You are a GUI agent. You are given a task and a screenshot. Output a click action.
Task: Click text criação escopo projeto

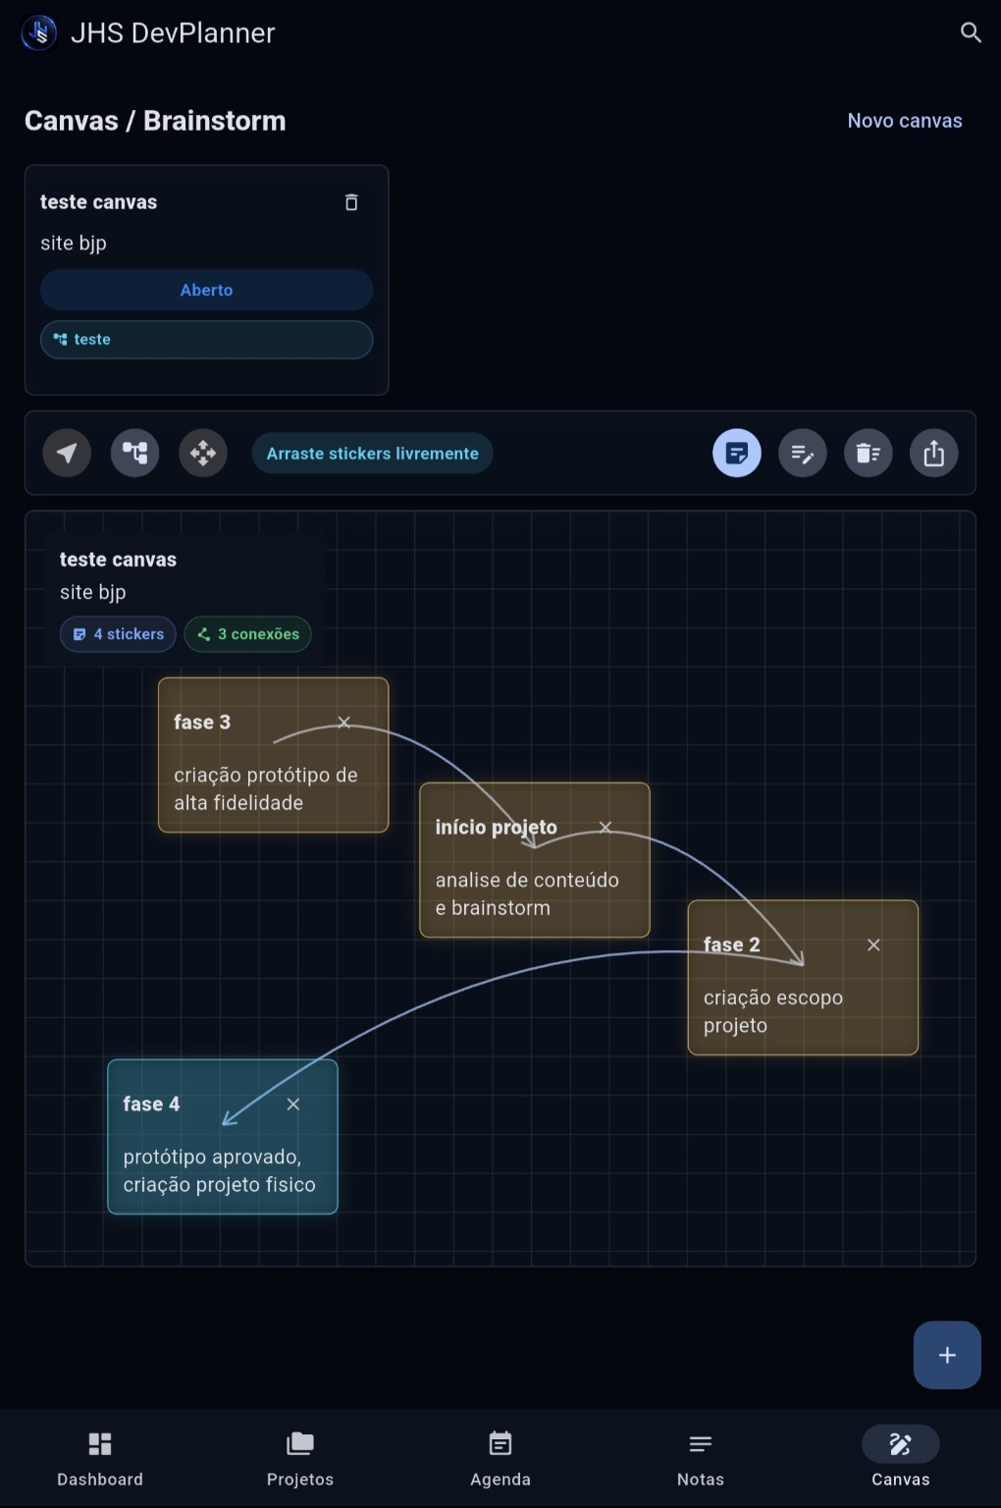[x=773, y=1011]
